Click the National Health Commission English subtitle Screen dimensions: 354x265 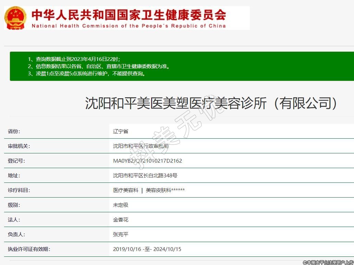pyautogui.click(x=129, y=26)
